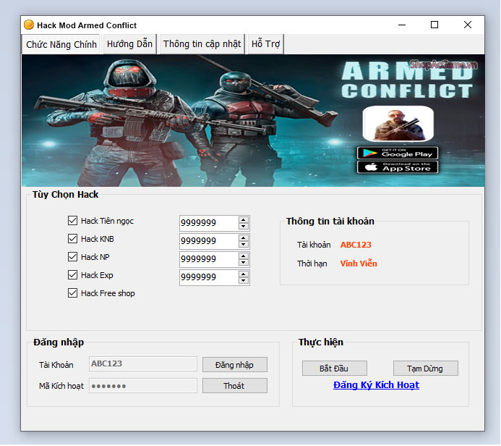
Task: Close the Hack Mod Armed Conflict window
Action: 468,25
